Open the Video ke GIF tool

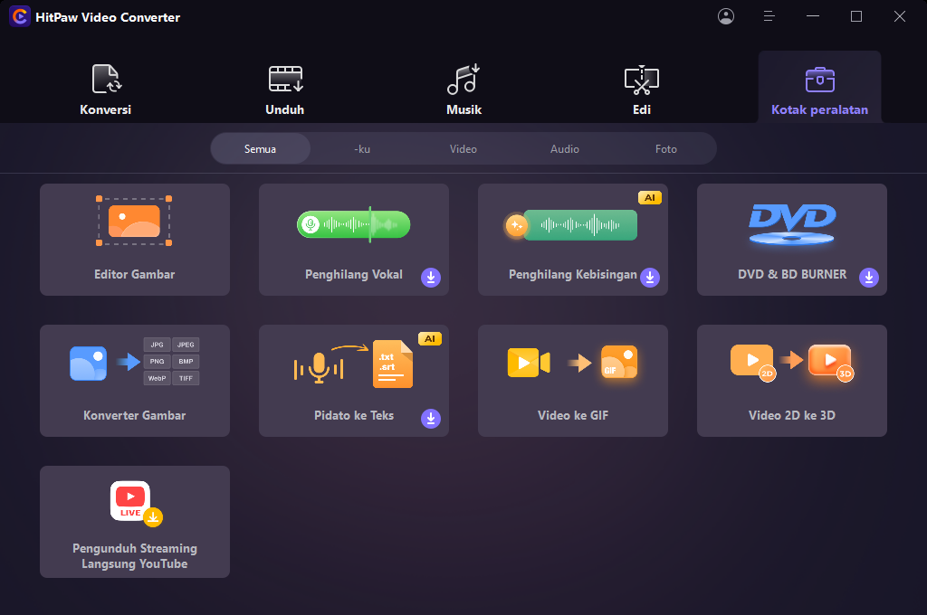[x=572, y=381]
